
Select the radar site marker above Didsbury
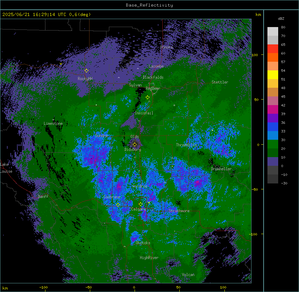[135, 144]
